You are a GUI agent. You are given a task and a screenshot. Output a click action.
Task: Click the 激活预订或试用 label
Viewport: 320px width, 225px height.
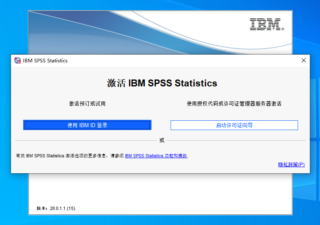coord(87,104)
